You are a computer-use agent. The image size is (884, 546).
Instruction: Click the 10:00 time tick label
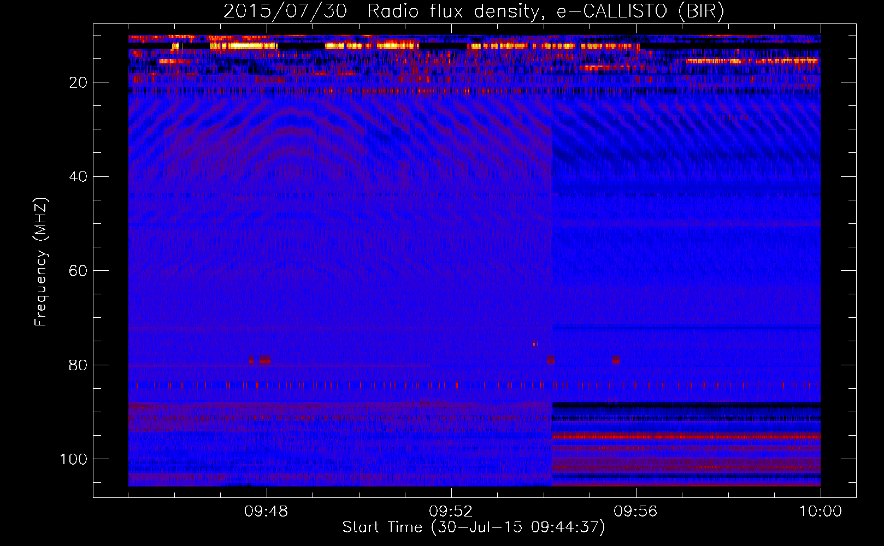pos(821,512)
